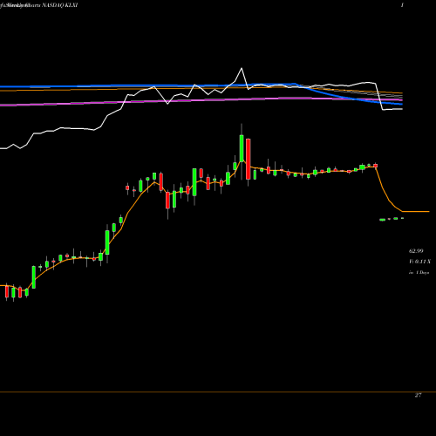Click the large red candlestick right after the peak
The height and width of the screenshot is (436, 436).
click(x=249, y=159)
